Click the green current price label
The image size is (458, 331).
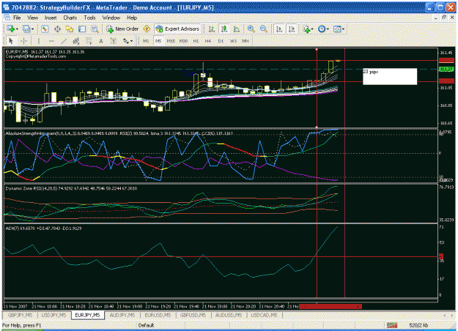(446, 69)
